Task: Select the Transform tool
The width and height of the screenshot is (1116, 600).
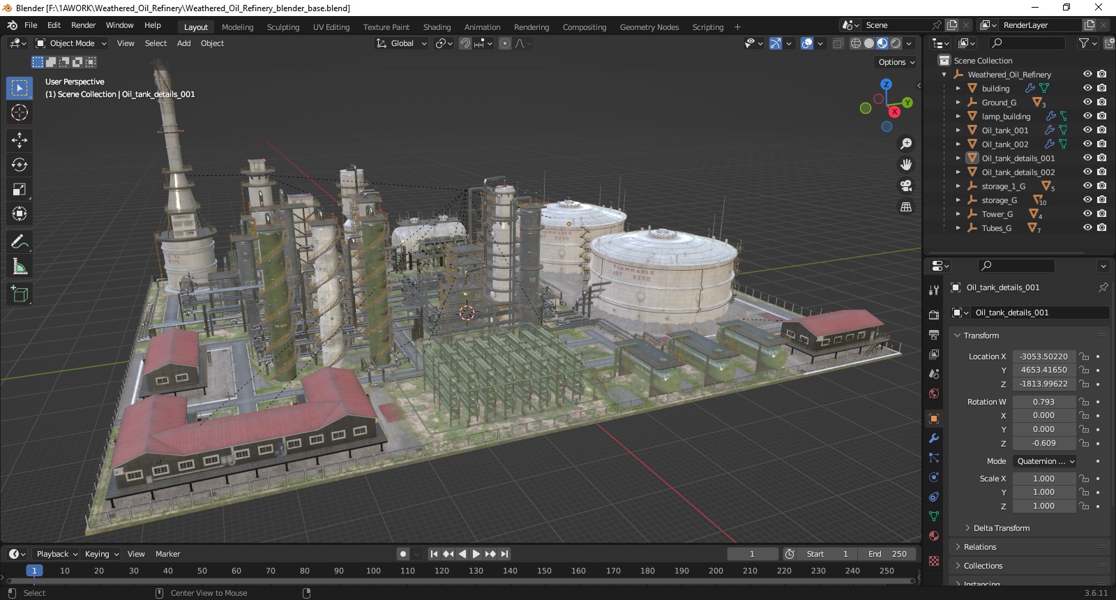Action: click(x=20, y=213)
